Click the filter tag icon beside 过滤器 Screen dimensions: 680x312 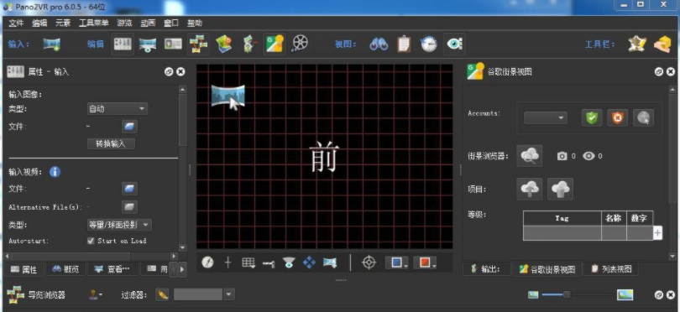click(x=162, y=294)
